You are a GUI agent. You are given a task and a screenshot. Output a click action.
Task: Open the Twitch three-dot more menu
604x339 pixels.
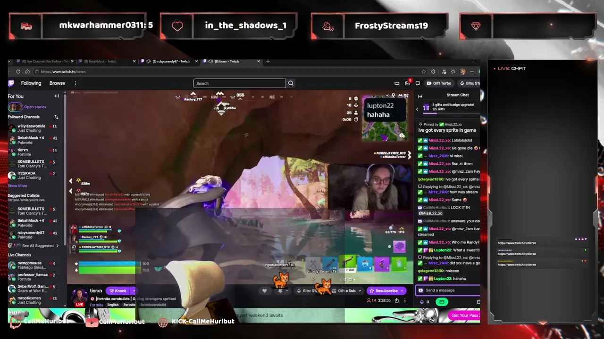tap(75, 83)
